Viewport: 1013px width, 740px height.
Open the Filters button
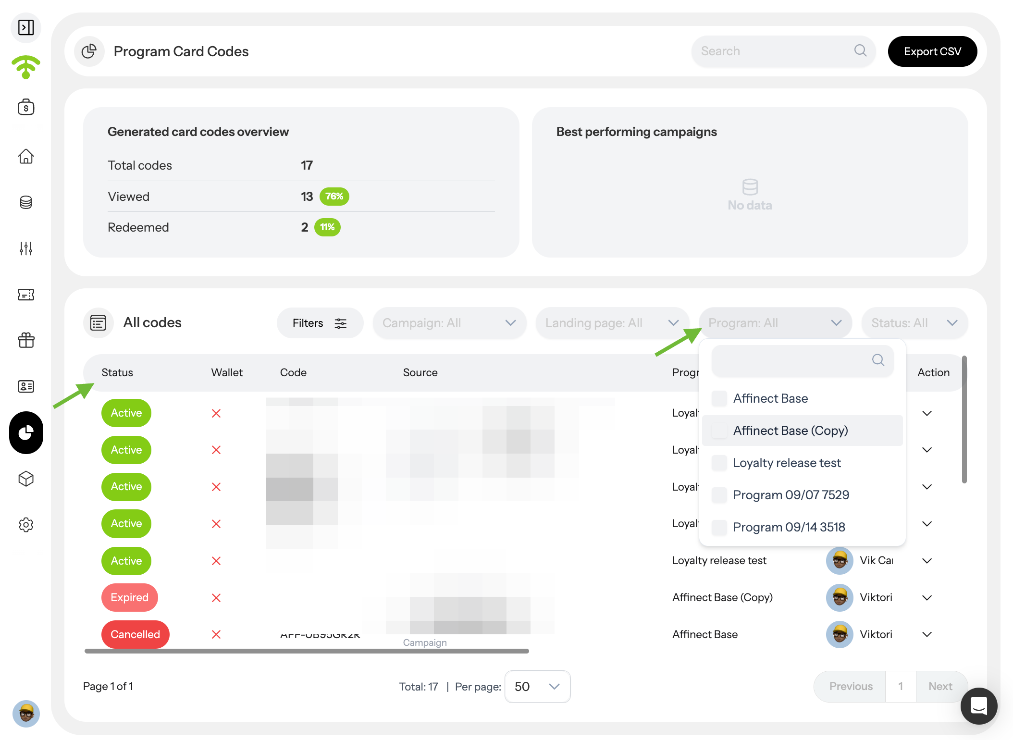[320, 323]
